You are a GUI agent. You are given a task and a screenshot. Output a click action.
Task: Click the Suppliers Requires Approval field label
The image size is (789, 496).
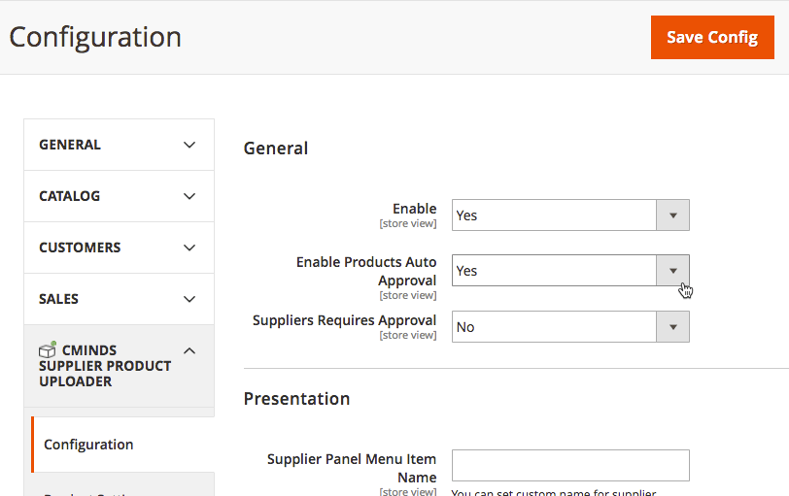click(x=344, y=320)
